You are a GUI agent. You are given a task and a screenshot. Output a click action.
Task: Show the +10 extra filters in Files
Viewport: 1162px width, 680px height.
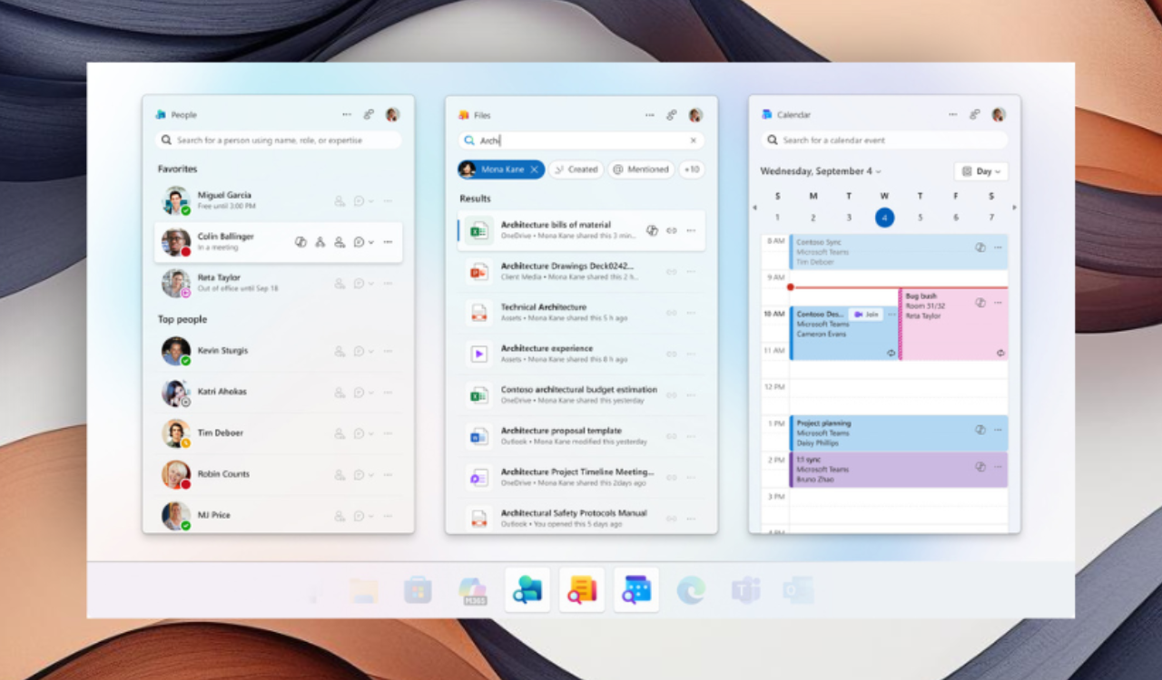click(x=691, y=169)
